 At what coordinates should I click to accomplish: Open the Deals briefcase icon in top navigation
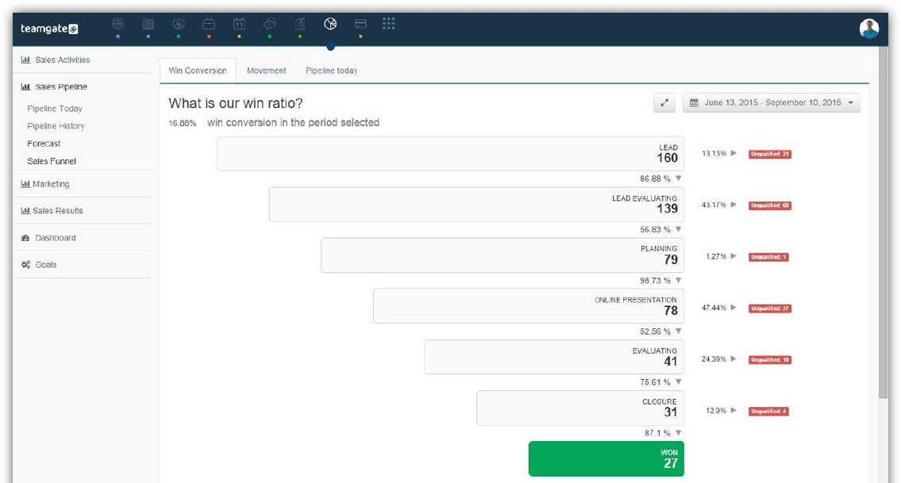click(x=209, y=24)
